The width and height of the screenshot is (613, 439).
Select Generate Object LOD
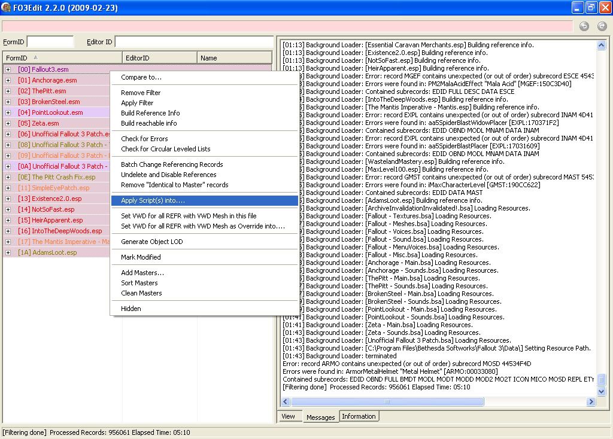[205, 242]
